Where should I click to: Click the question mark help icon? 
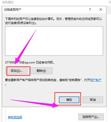pos(90,10)
